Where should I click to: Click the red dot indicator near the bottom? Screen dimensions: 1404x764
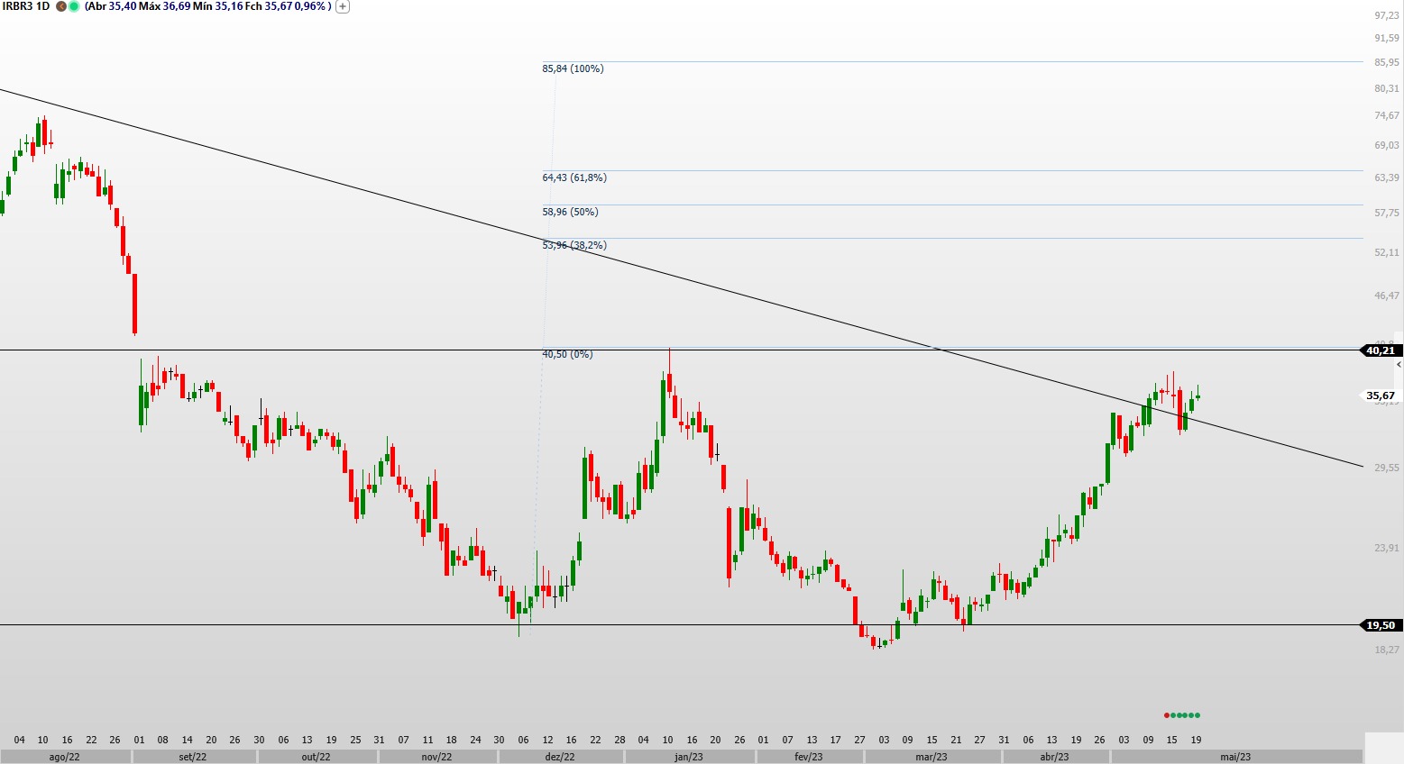point(1167,715)
